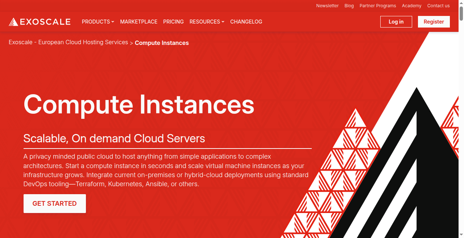Click the Register button
This screenshot has width=464, height=238.
point(434,22)
